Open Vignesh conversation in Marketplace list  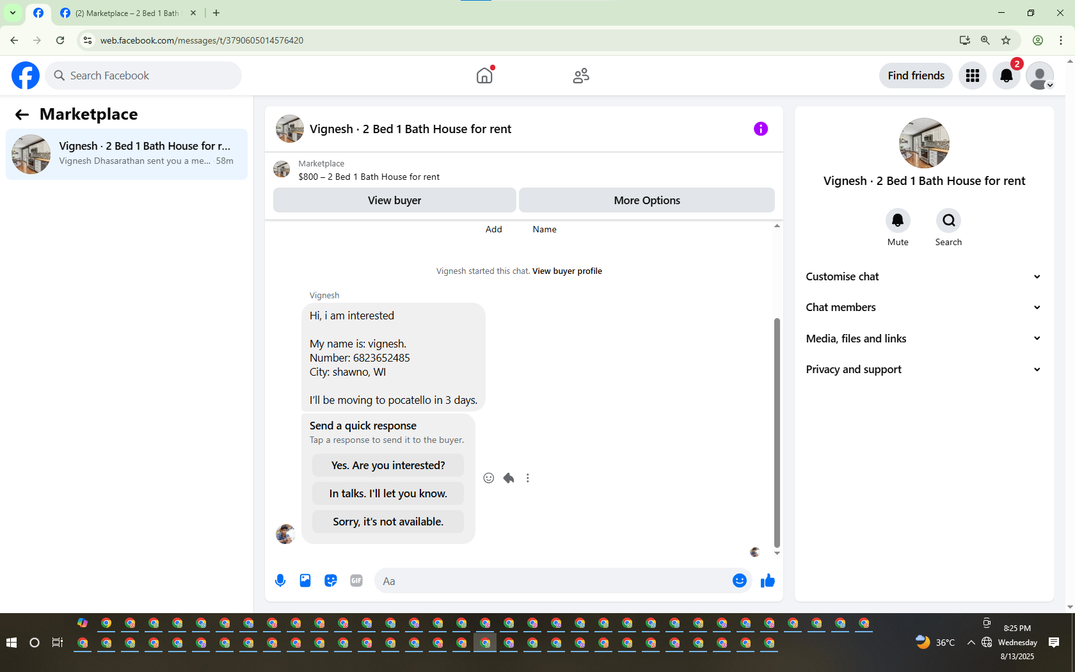[127, 154]
